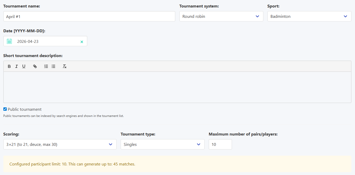Screen dimensions: 355x175
Task: Click the 'Maximum number of pairs/players:' label
Action: point(243,134)
